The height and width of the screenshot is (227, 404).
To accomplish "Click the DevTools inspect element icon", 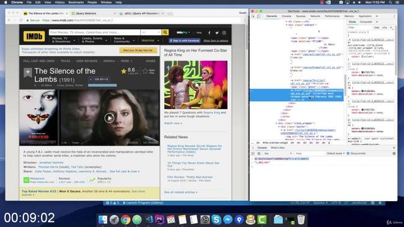I will click(253, 16).
